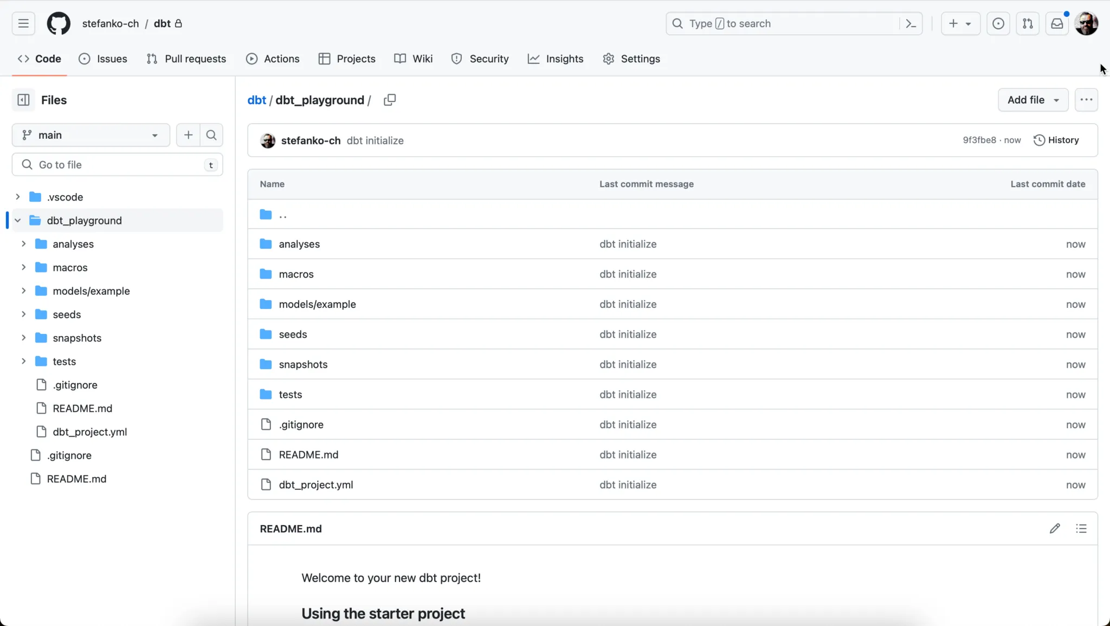Click the GitHub logo icon
This screenshot has width=1110, height=626.
click(59, 24)
